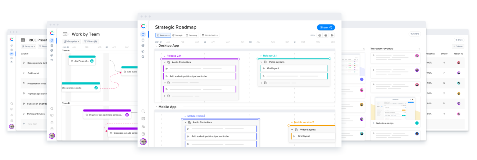Open 'Add audio input & output controller' under Release 2.0

point(200,76)
